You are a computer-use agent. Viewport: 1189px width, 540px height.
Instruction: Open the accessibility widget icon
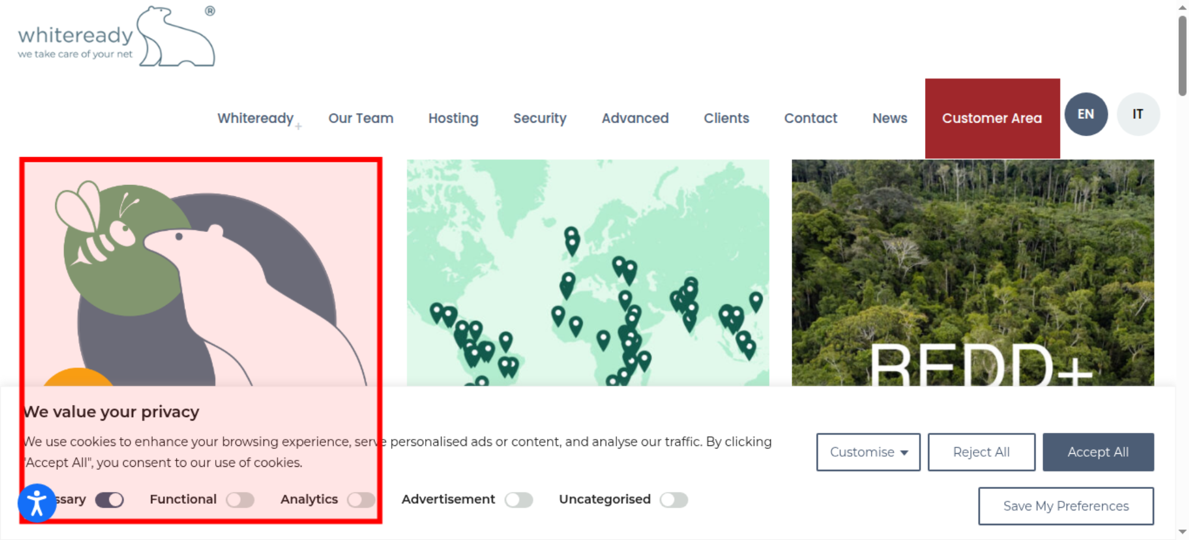(37, 503)
